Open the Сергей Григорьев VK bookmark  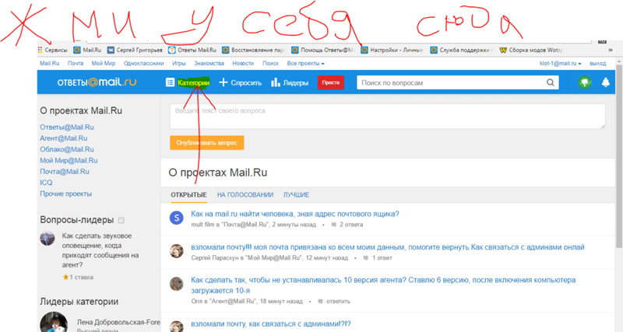click(135, 50)
